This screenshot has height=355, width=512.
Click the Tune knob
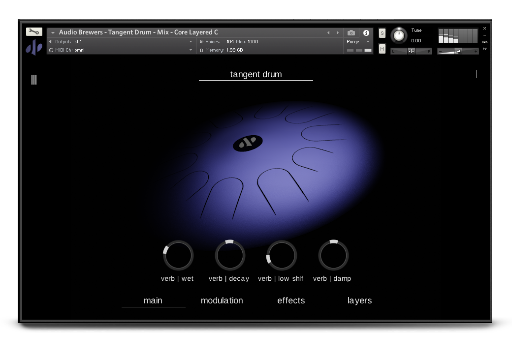(x=399, y=35)
